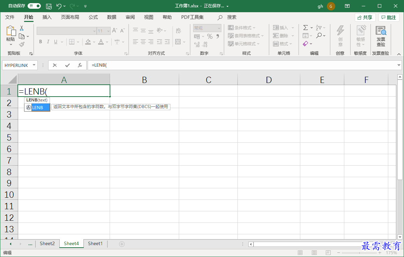Click the Save icon in title bar

point(49,6)
